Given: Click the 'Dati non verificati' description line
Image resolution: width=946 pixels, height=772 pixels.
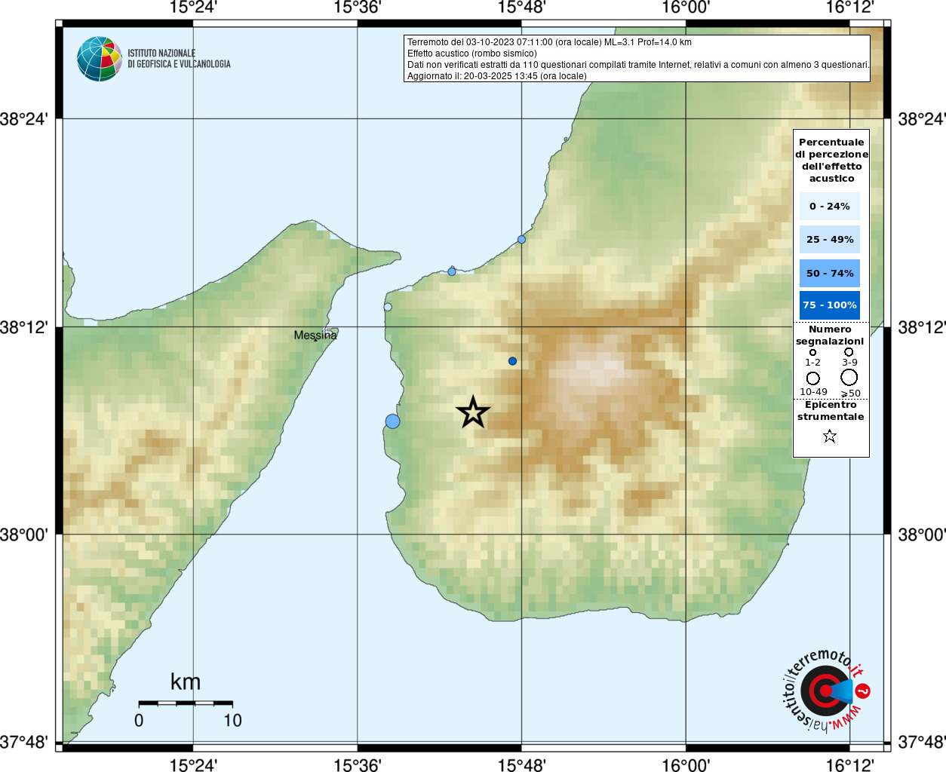Looking at the screenshot, I should pos(638,65).
